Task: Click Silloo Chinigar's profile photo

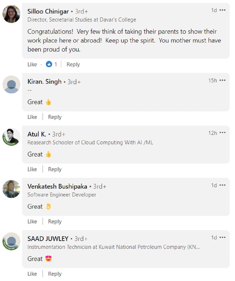Action: point(12,14)
